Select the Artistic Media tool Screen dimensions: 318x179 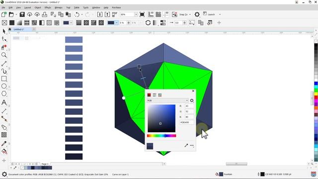4,71
